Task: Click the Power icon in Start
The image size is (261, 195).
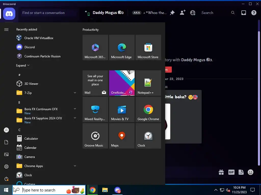Action: [x=6, y=179]
